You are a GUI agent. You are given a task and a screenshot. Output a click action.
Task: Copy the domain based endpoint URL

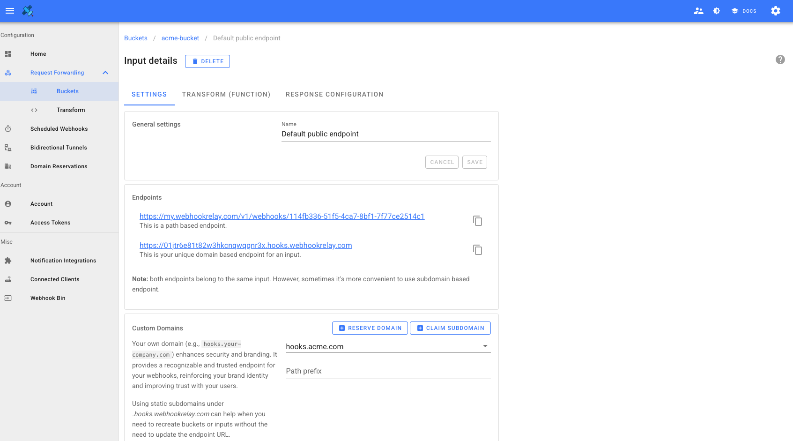click(x=477, y=249)
